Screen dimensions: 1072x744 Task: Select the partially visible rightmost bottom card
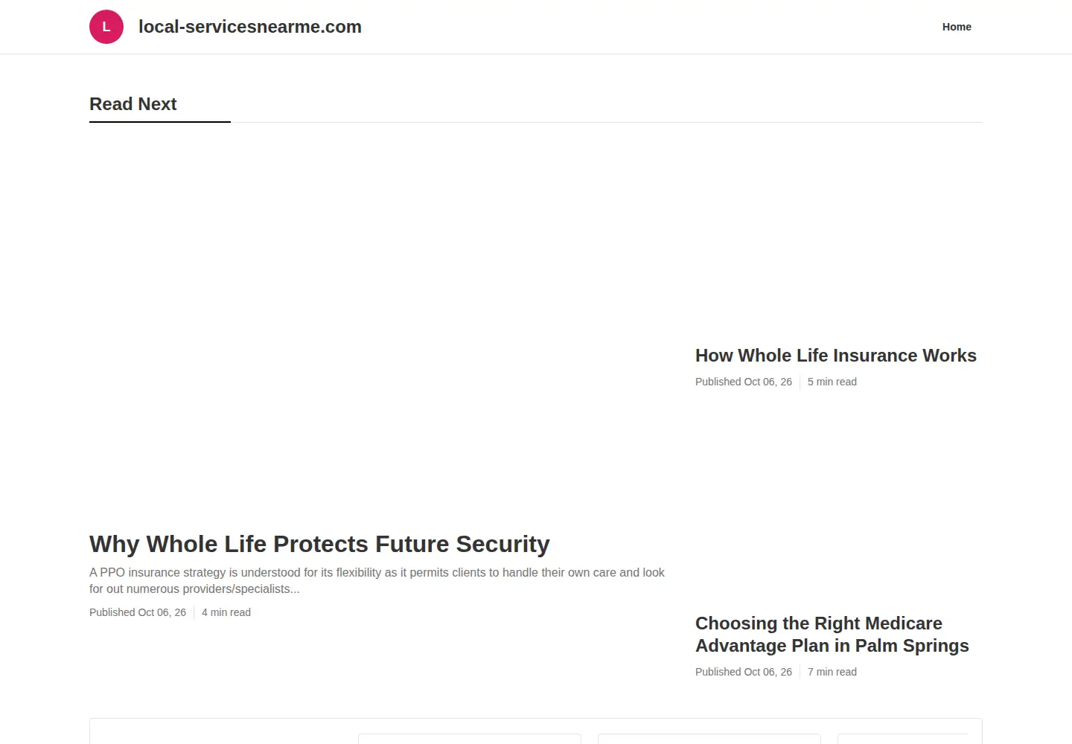pyautogui.click(x=902, y=739)
